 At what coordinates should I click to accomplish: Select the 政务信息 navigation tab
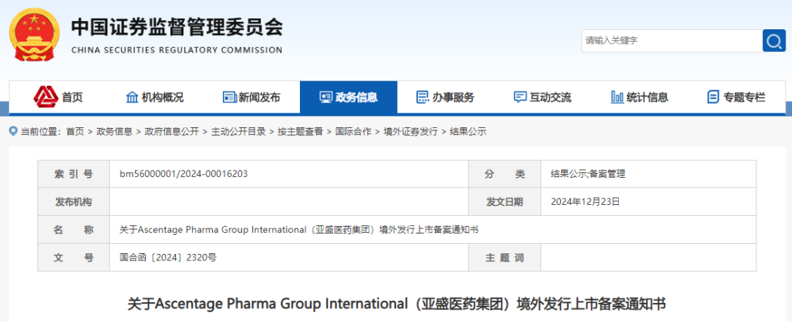[x=348, y=97]
